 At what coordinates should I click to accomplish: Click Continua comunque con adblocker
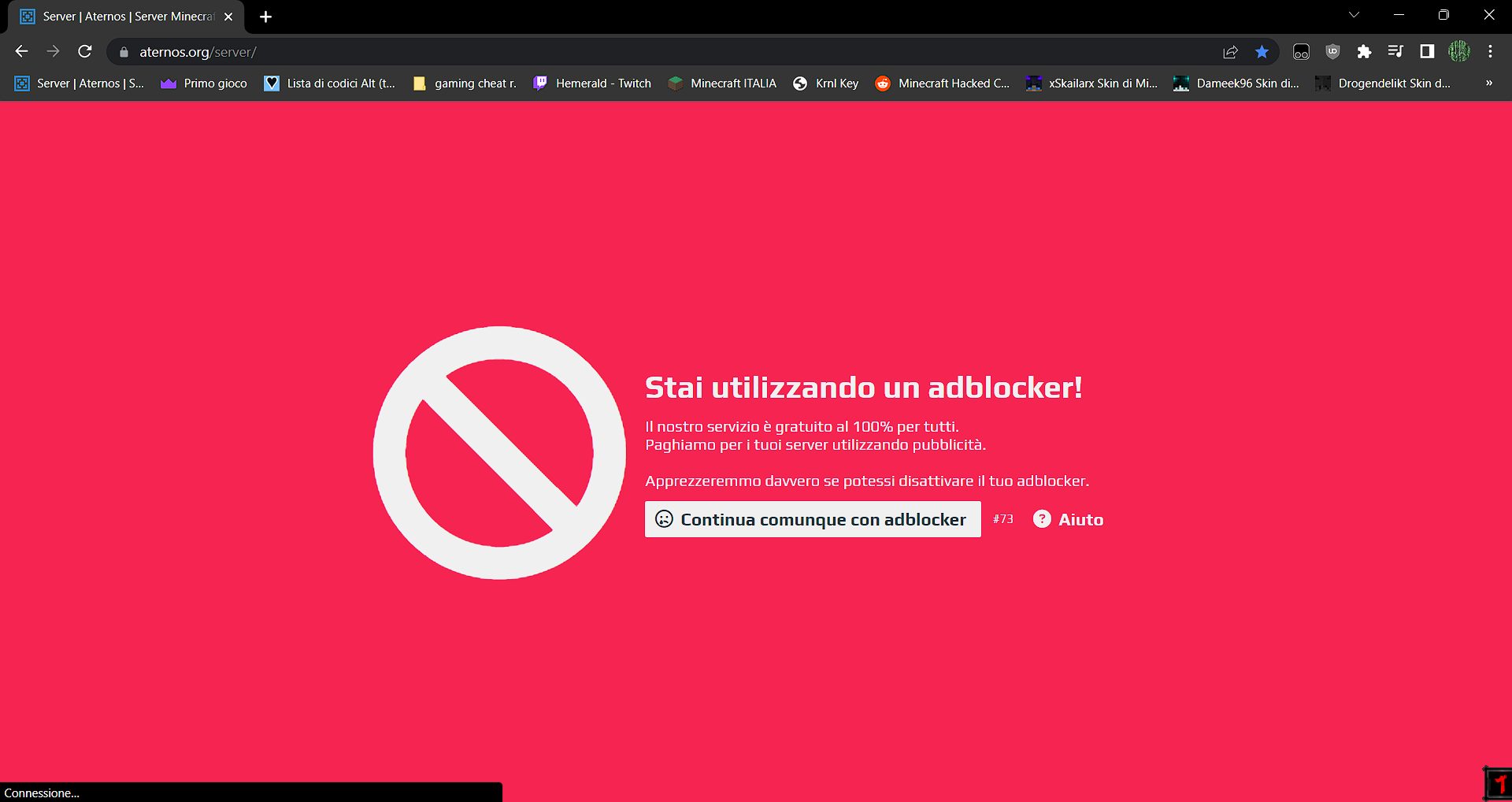point(813,519)
